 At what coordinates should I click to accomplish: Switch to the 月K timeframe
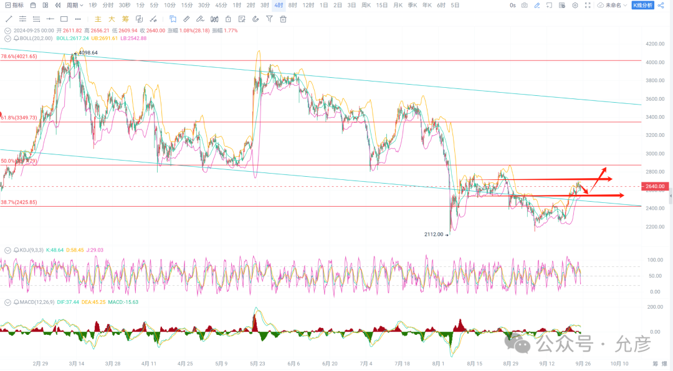pyautogui.click(x=398, y=5)
